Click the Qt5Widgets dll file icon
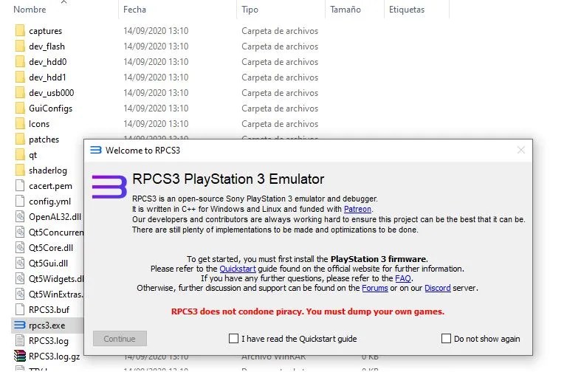 click(x=20, y=278)
